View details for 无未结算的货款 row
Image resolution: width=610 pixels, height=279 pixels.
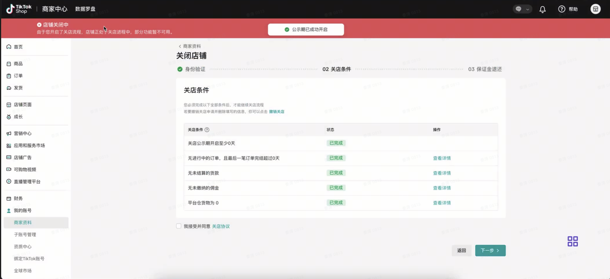point(441,173)
